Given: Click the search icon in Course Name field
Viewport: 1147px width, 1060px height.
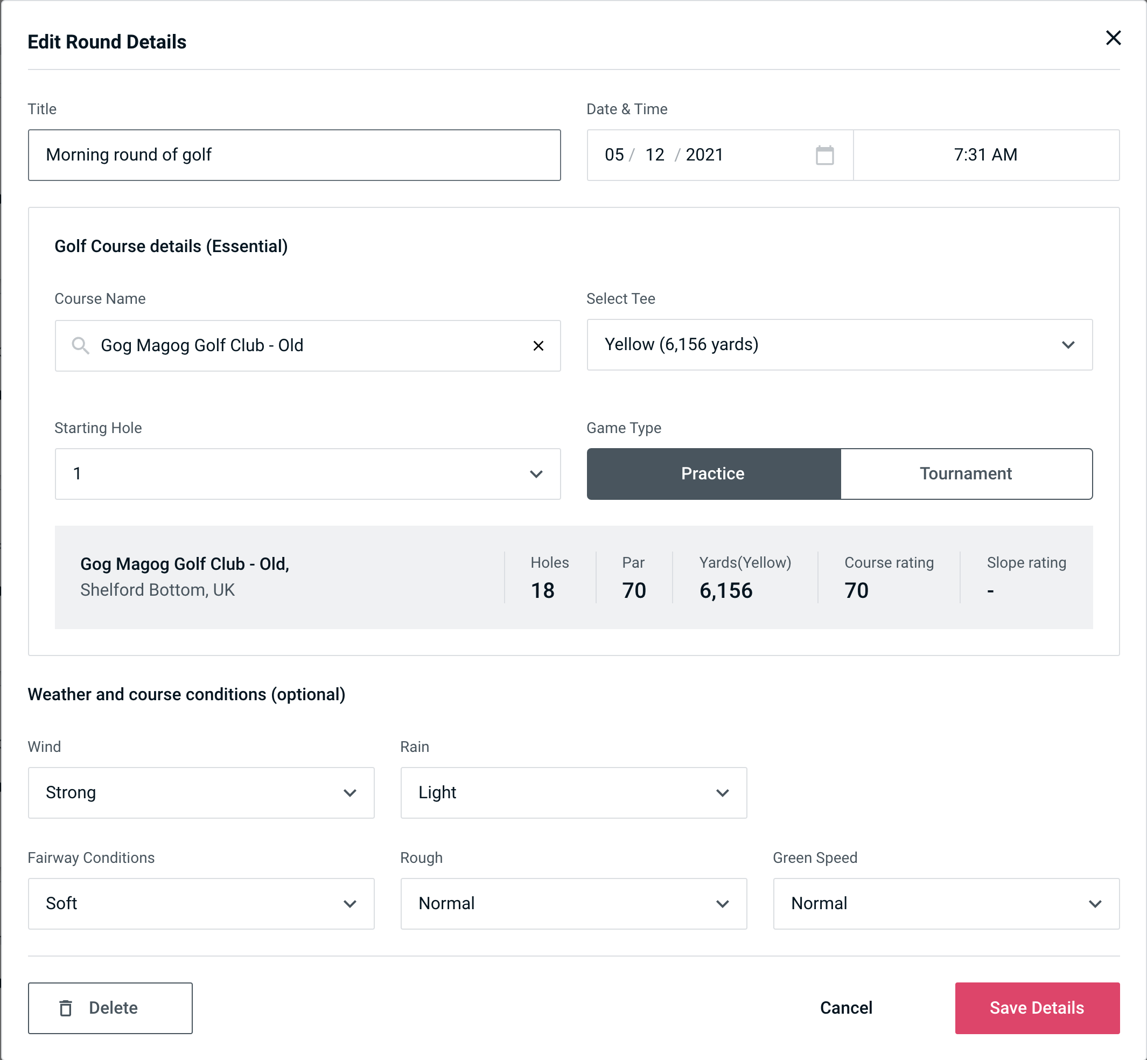Looking at the screenshot, I should click(x=80, y=346).
